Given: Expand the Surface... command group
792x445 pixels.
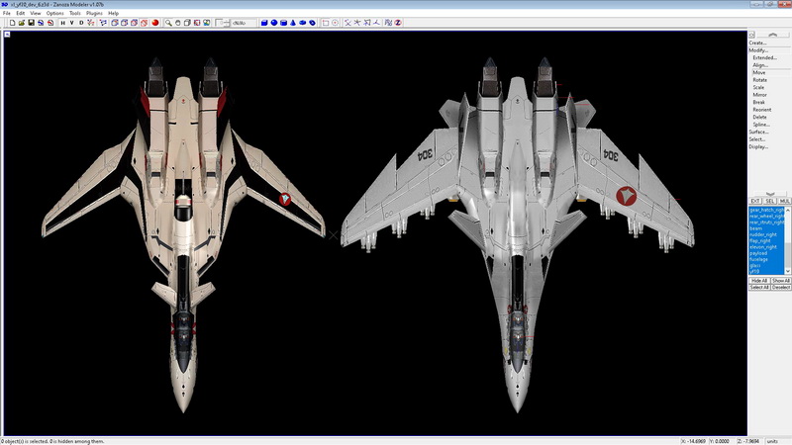Looking at the screenshot, I should click(758, 132).
